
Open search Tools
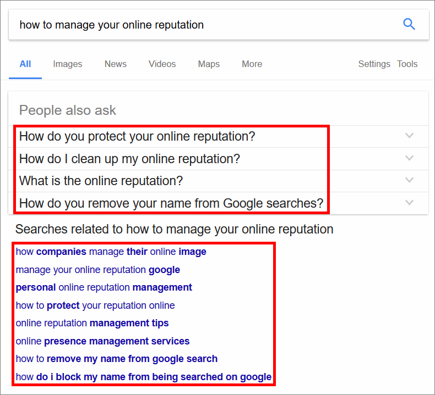407,64
